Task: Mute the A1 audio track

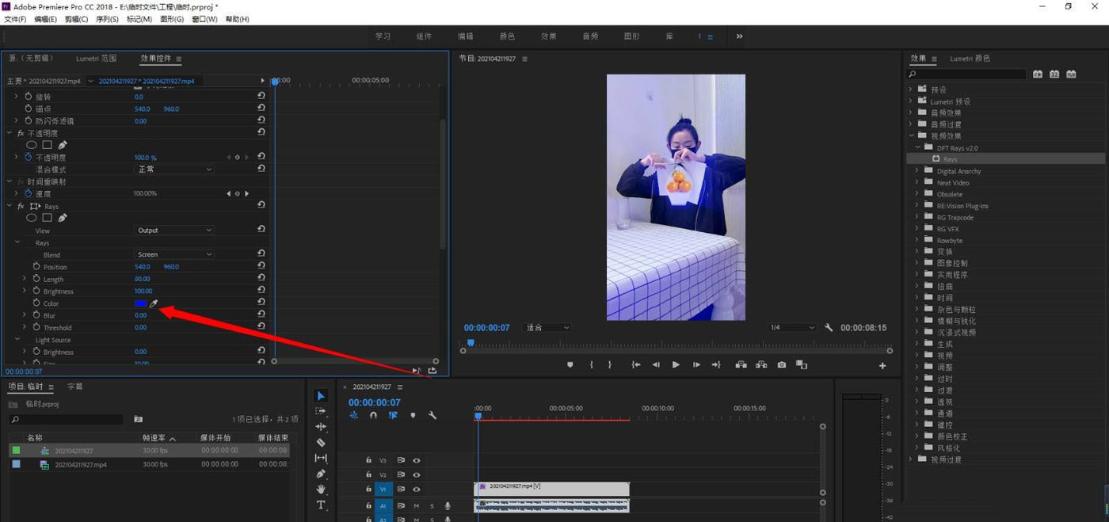Action: pos(417,505)
